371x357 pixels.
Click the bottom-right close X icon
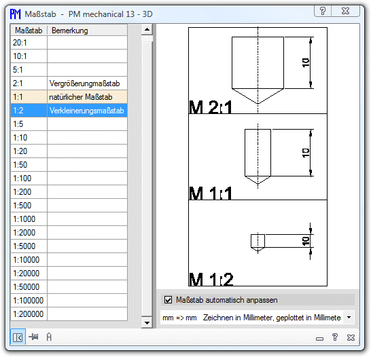point(351,337)
